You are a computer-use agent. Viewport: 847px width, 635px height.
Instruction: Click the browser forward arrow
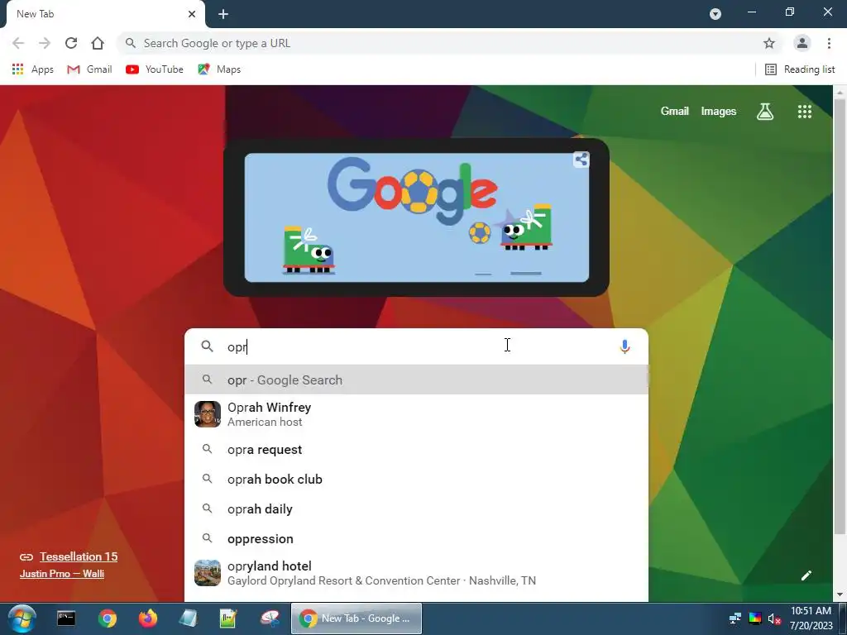[x=45, y=43]
